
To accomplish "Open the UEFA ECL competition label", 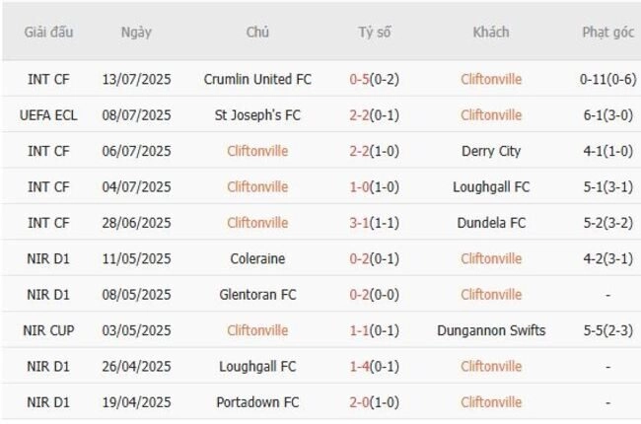I will pyautogui.click(x=48, y=115).
